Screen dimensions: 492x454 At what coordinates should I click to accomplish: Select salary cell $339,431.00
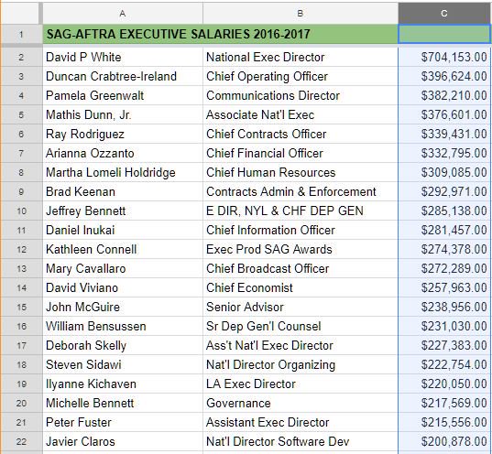pyautogui.click(x=444, y=134)
